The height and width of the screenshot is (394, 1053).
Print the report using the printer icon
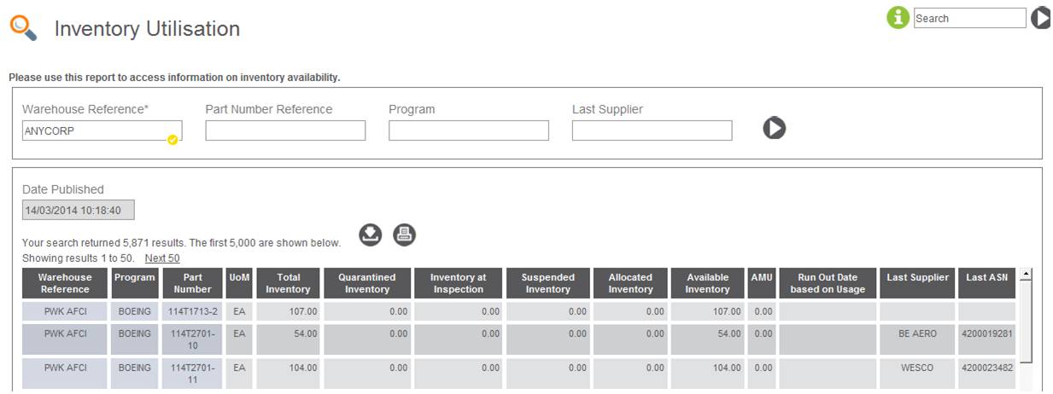pyautogui.click(x=405, y=235)
